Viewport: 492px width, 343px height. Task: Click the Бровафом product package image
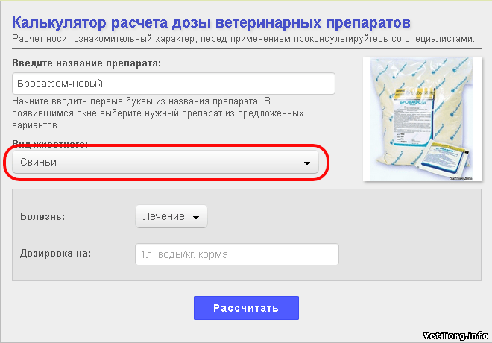(x=423, y=119)
